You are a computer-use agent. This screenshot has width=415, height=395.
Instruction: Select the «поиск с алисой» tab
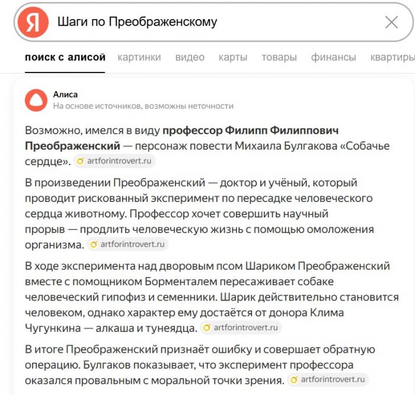(65, 58)
